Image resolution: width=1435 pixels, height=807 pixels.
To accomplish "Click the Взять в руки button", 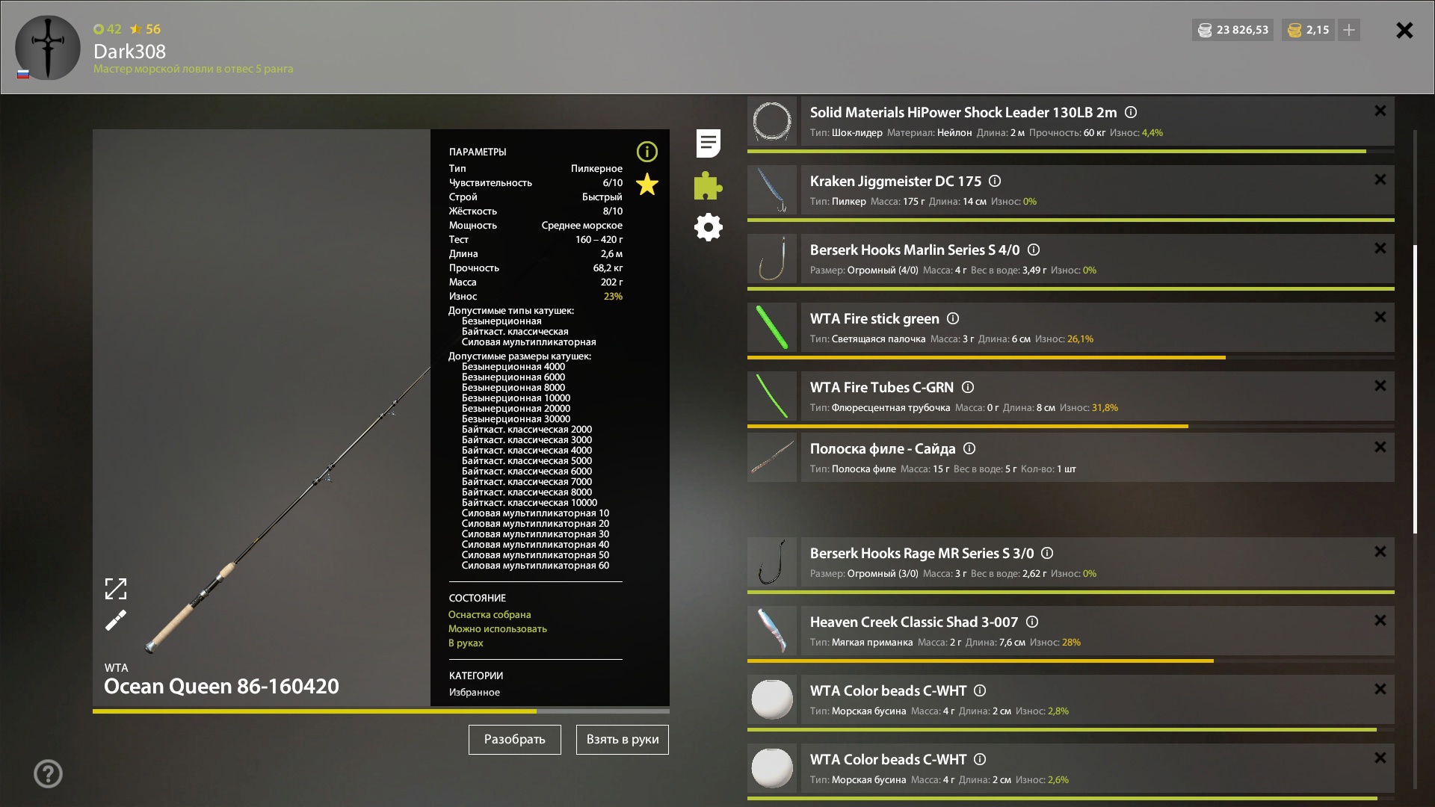I will (x=623, y=739).
